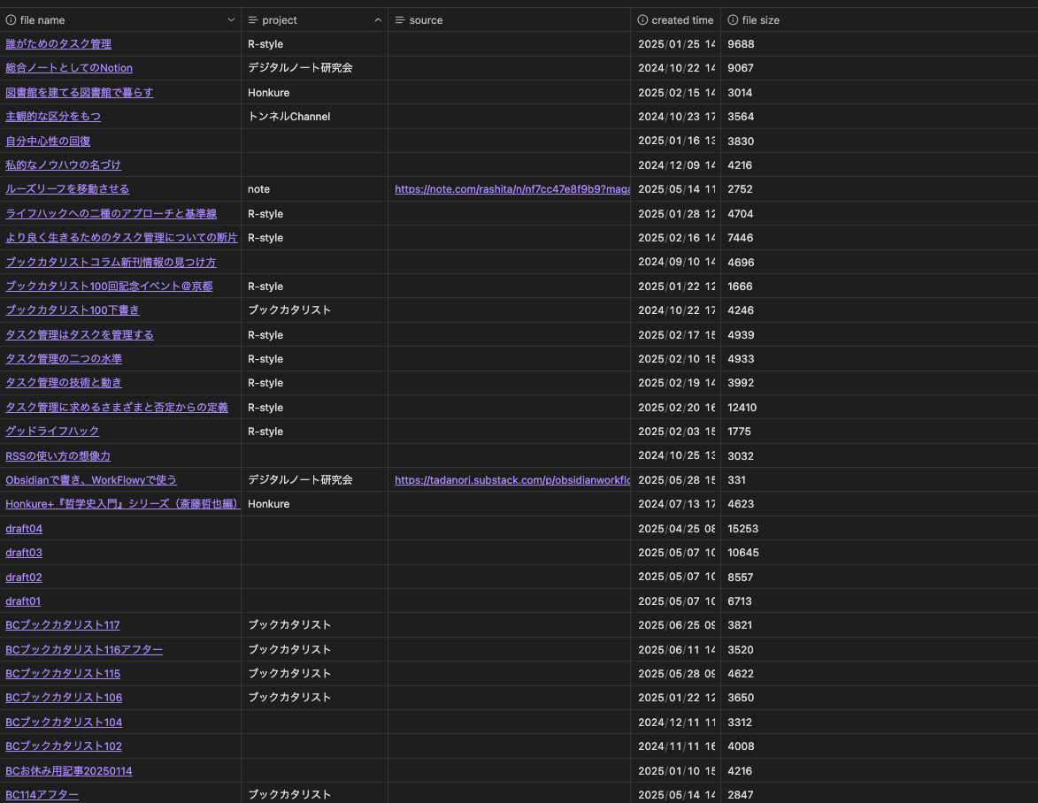This screenshot has height=803, width=1038.
Task: Click the info icon beside file name header
Action: pyautogui.click(x=12, y=20)
